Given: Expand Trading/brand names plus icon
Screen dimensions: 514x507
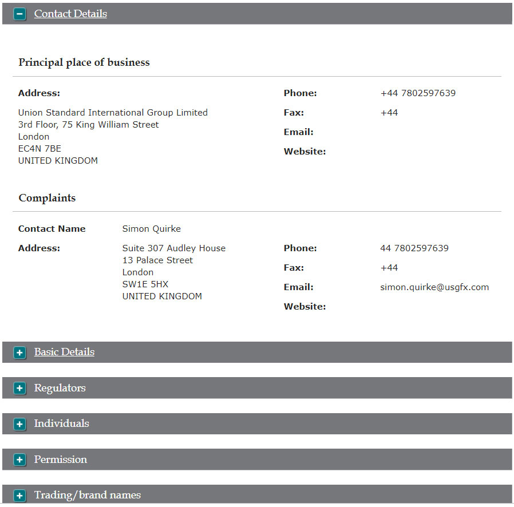Looking at the screenshot, I should (x=19, y=495).
